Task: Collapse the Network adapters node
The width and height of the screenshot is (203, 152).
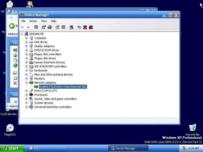Action: click(27, 83)
